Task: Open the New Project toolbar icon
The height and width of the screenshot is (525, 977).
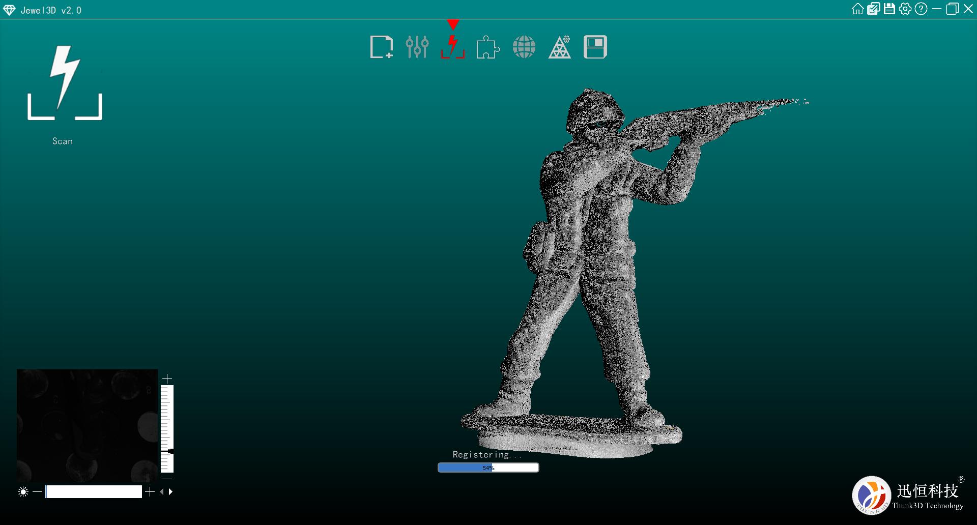Action: tap(381, 47)
